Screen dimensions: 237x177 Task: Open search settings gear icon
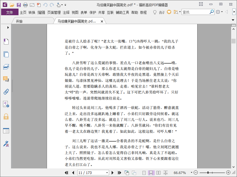pyautogui.click(x=218, y=12)
